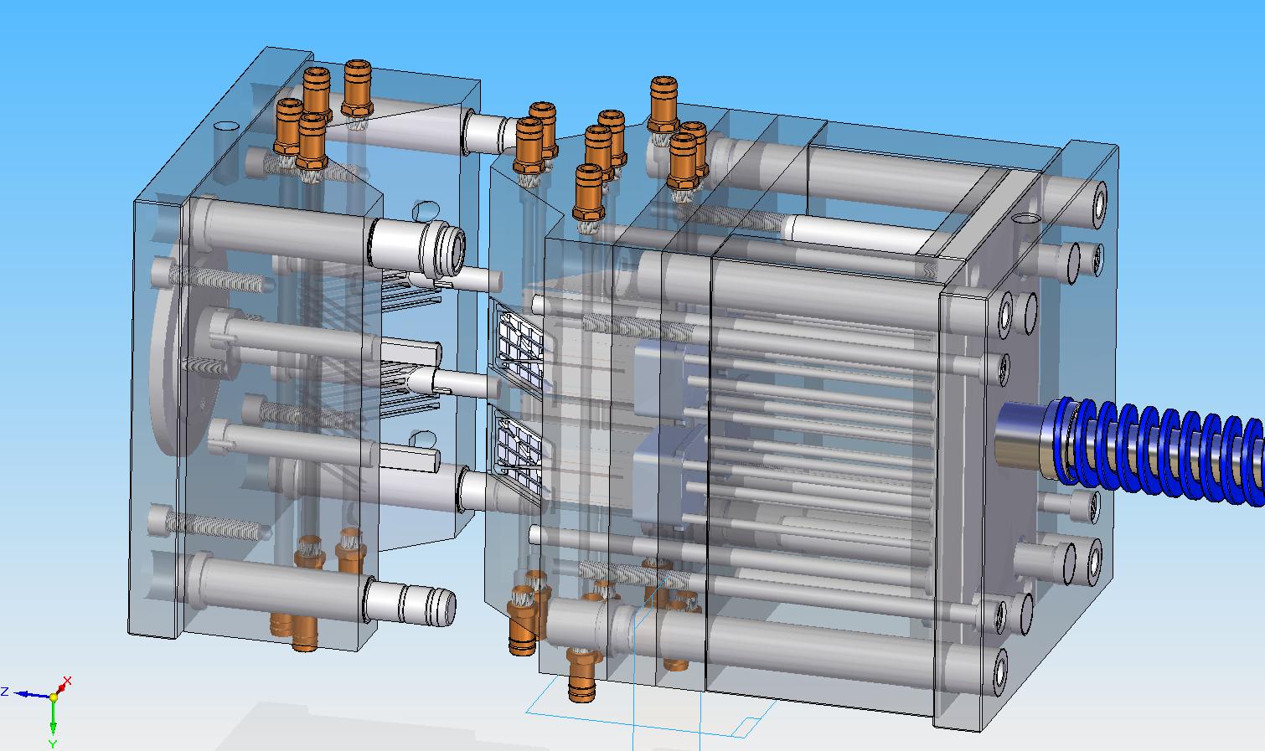Click the red X axis label on the triad

[68, 681]
